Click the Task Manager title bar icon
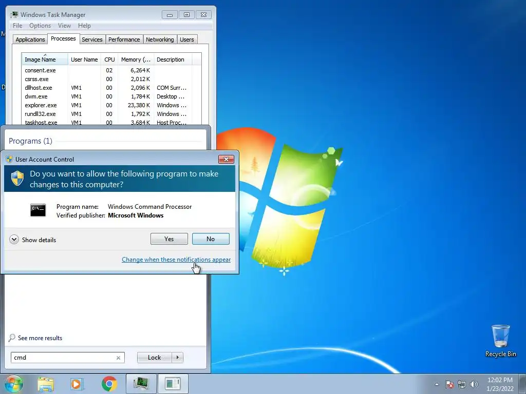 pos(14,14)
